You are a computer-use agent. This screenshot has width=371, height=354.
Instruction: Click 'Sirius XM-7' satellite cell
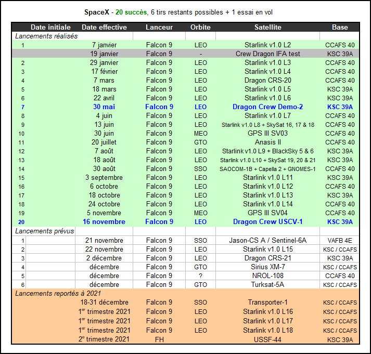(x=268, y=267)
